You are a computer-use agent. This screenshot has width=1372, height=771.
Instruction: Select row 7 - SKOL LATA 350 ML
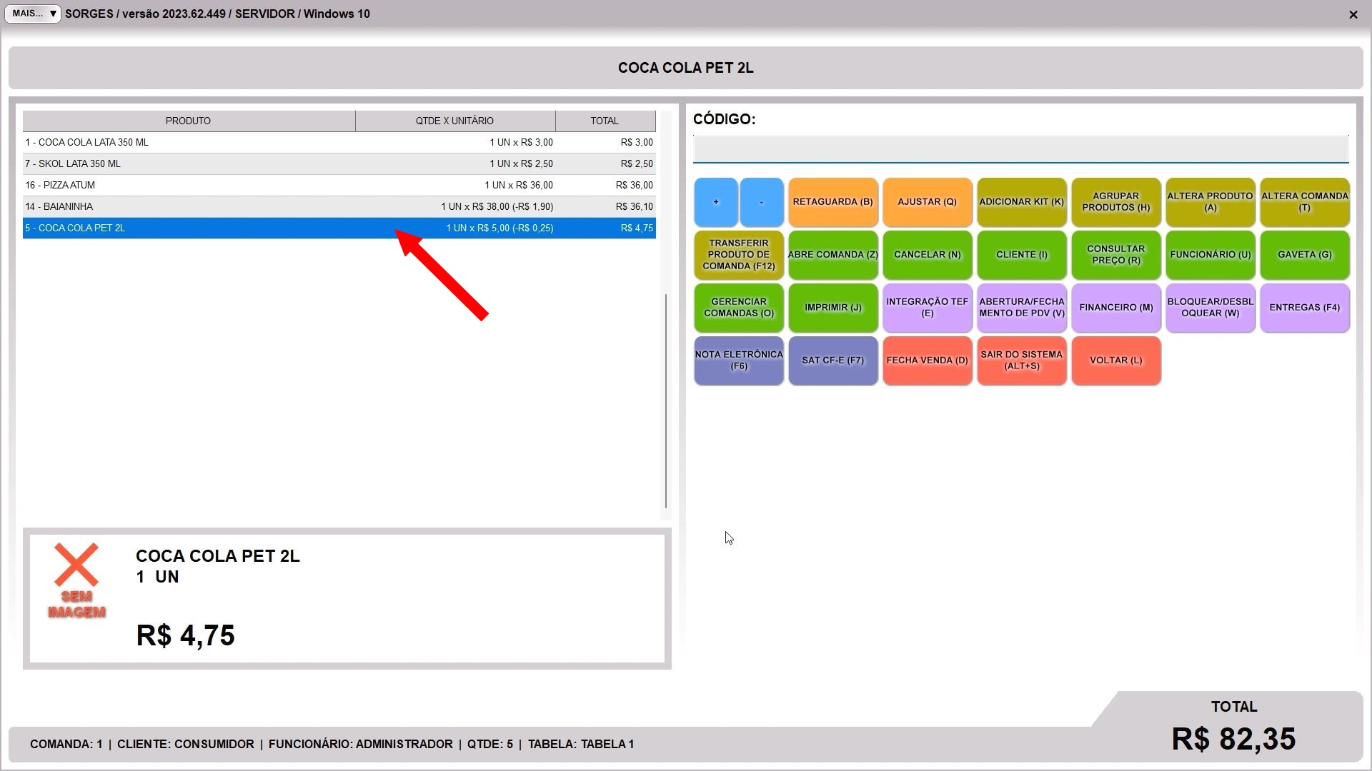click(x=339, y=163)
